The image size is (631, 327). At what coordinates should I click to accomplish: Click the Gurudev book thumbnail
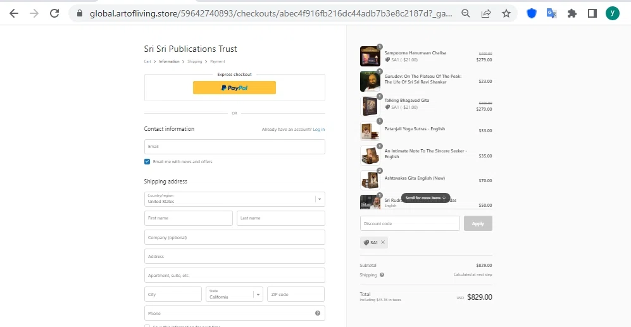click(x=370, y=81)
